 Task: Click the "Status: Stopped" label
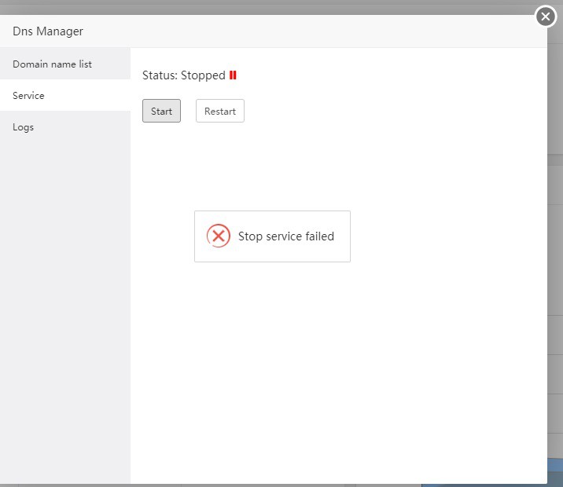pos(183,75)
